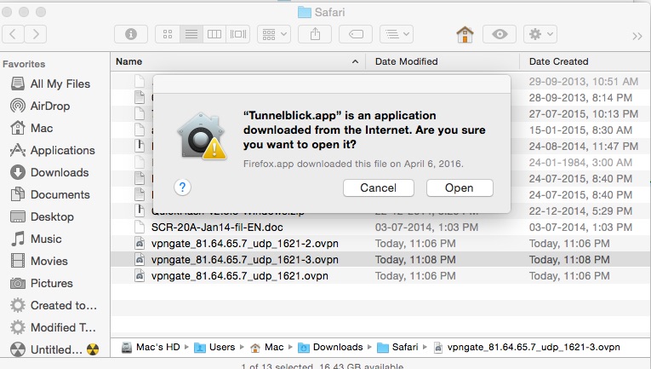Click the help question mark button
The image size is (651, 369).
point(182,187)
